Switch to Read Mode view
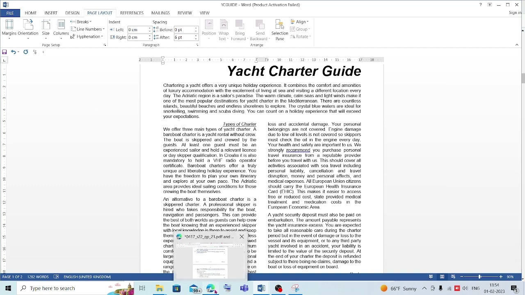This screenshot has height=295, width=525. (431, 277)
